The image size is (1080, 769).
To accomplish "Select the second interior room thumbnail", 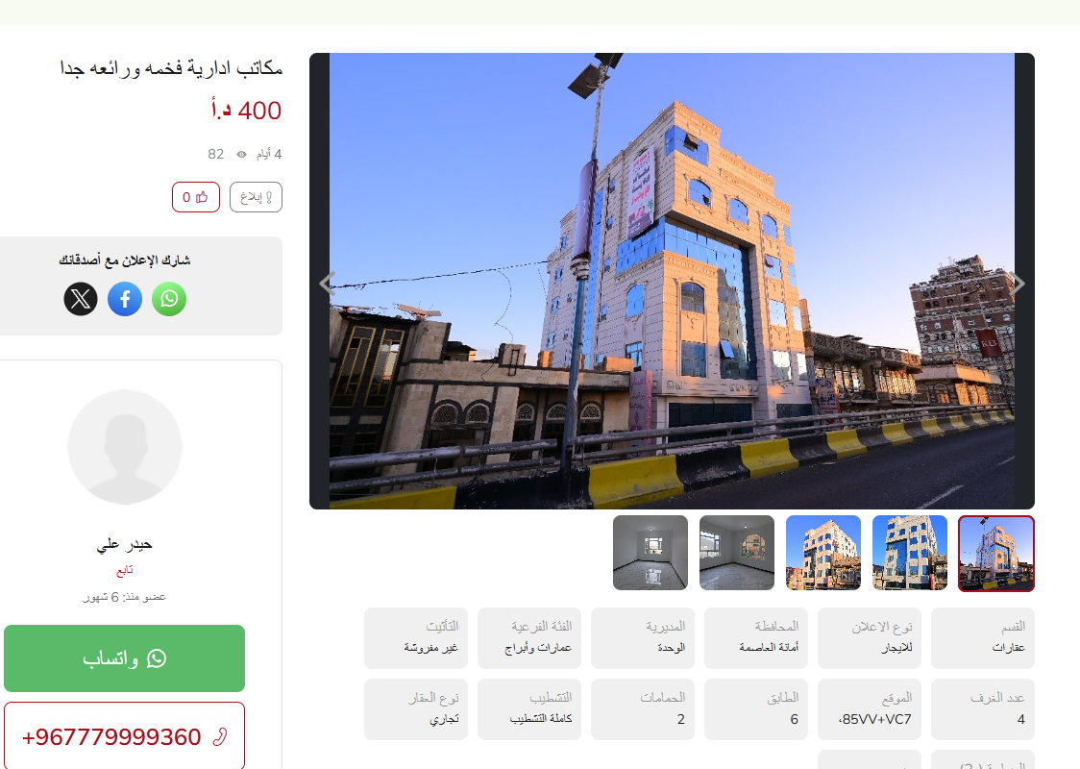I will click(737, 553).
